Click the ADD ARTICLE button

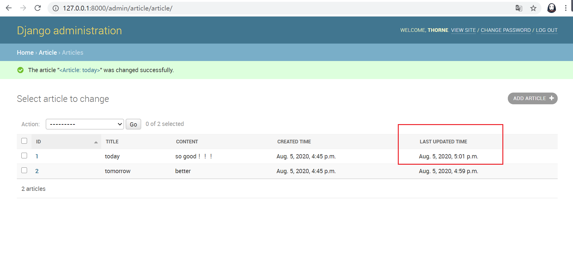coord(532,98)
